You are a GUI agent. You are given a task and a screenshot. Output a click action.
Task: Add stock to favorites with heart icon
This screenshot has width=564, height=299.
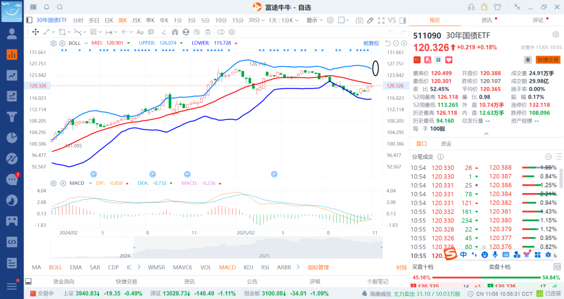pyautogui.click(x=449, y=60)
